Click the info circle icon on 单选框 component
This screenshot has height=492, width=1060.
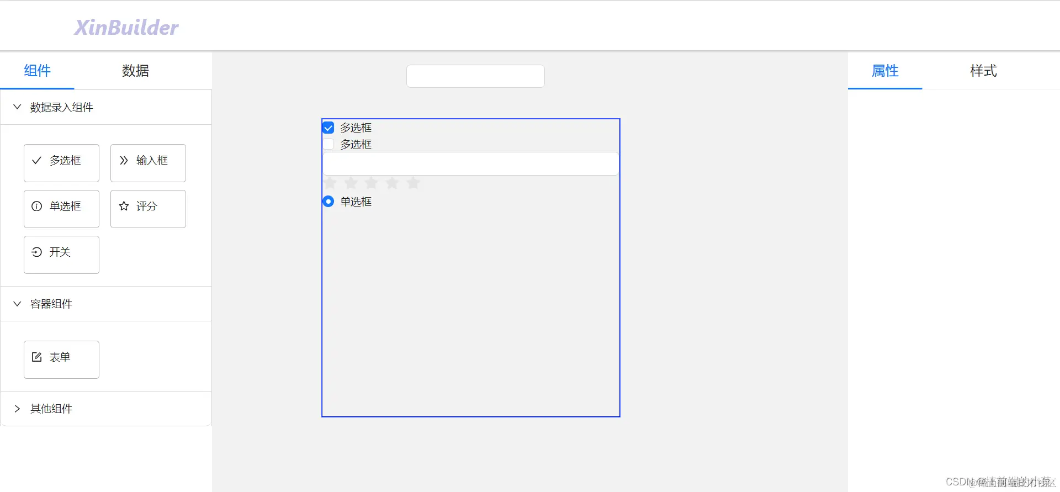pyautogui.click(x=37, y=206)
